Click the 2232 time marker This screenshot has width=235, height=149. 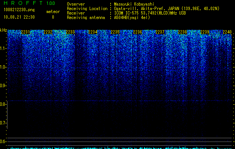pos(48,32)
